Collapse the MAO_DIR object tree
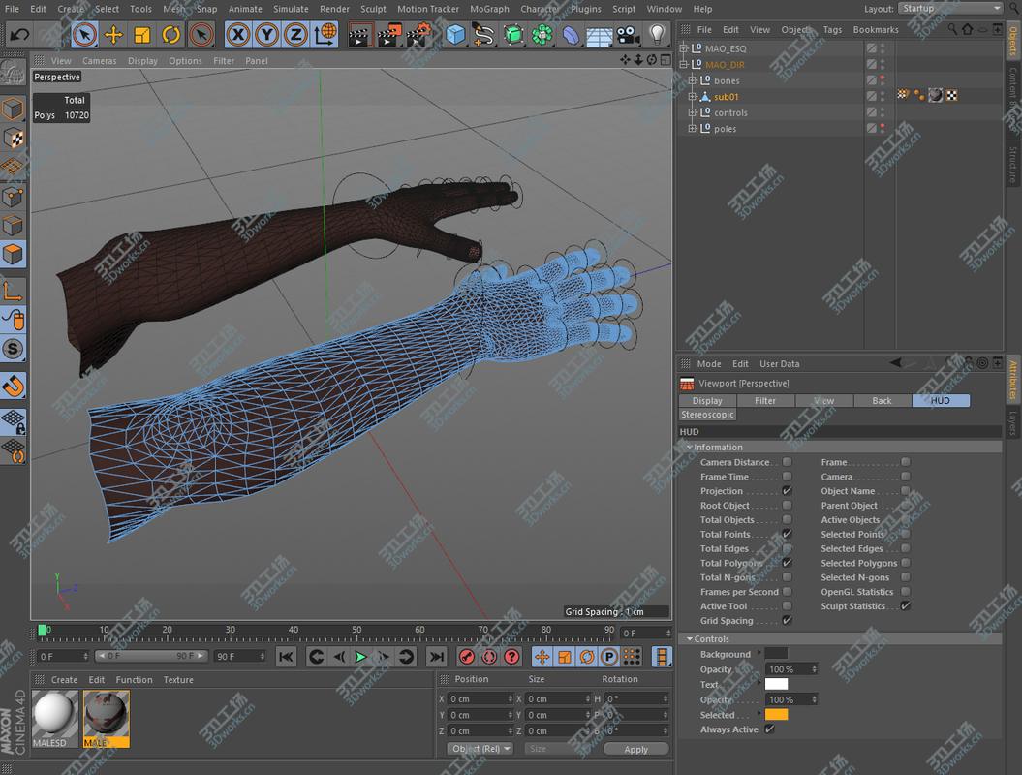The width and height of the screenshot is (1022, 775). tap(683, 65)
